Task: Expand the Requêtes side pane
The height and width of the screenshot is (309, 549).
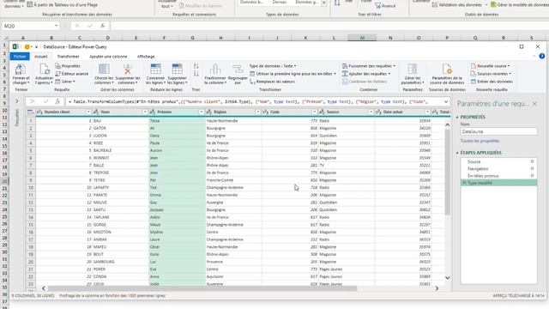Action: pos(17,101)
